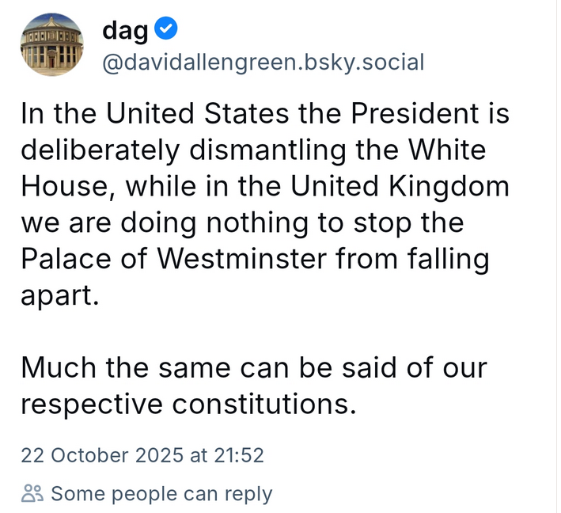Click the time "21:52" in the timestamp
This screenshot has height=513, width=561.
pyautogui.click(x=241, y=455)
